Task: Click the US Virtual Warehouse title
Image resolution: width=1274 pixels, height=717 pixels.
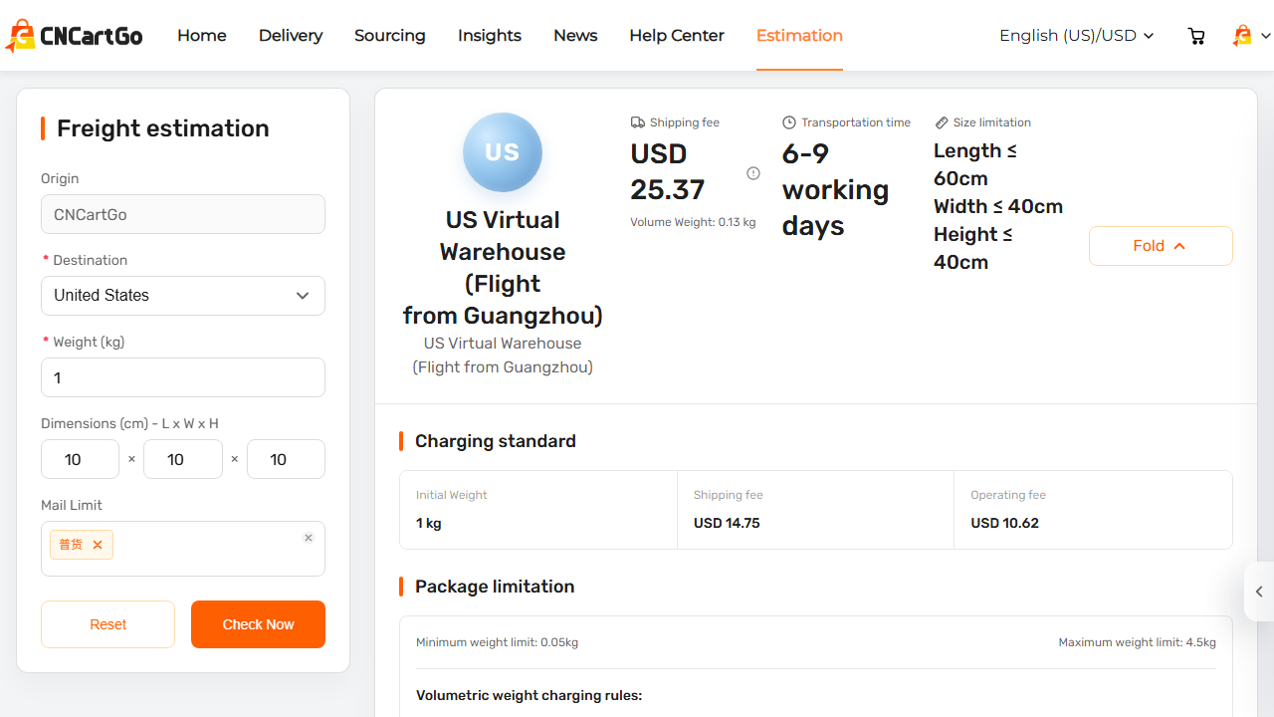Action: pyautogui.click(x=503, y=267)
